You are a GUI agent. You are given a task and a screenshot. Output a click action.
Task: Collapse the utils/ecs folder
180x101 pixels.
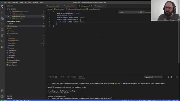click(x=8, y=38)
